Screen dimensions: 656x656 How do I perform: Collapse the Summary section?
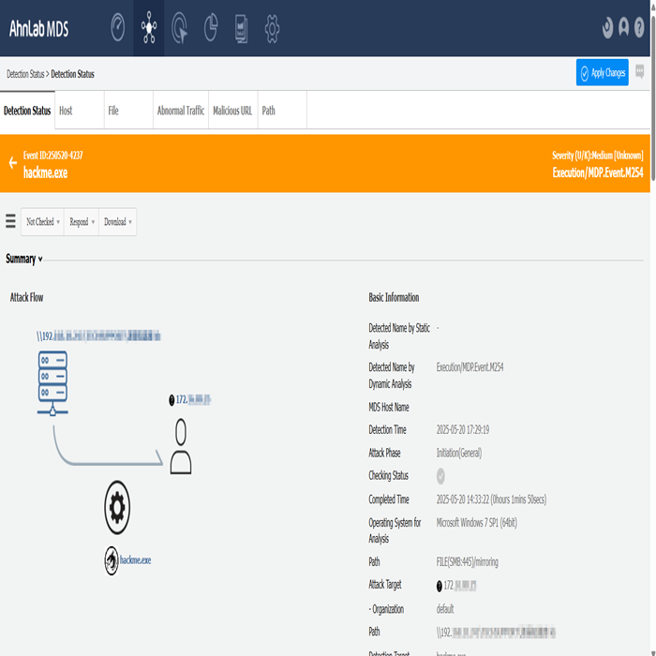[23, 259]
